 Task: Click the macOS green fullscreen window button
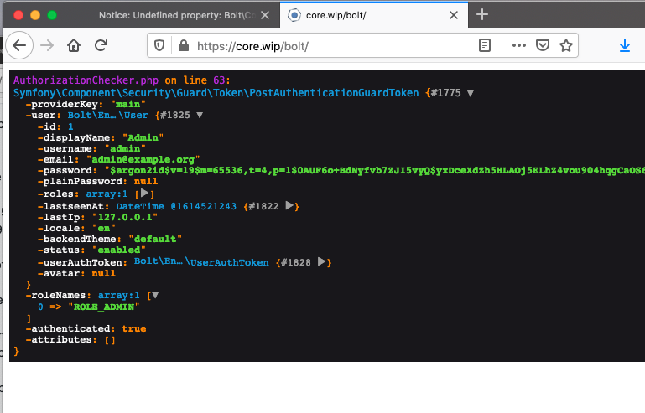point(52,15)
